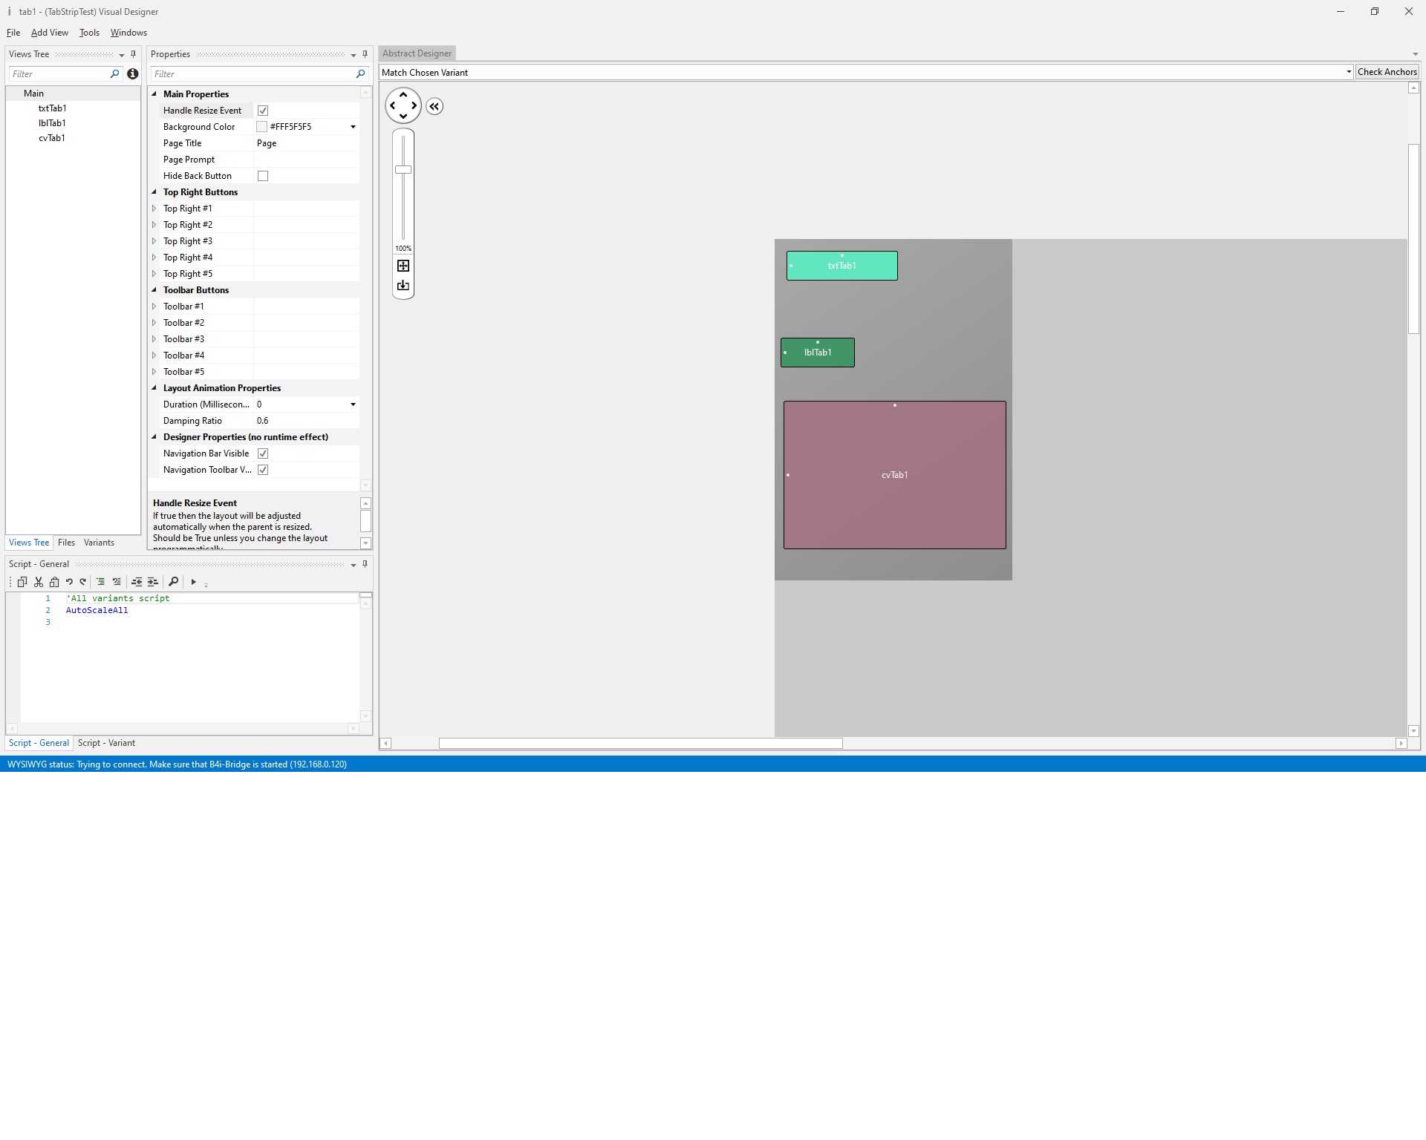1426x1140 pixels.
Task: Click the Cut icon in script toolbar
Action: [39, 582]
